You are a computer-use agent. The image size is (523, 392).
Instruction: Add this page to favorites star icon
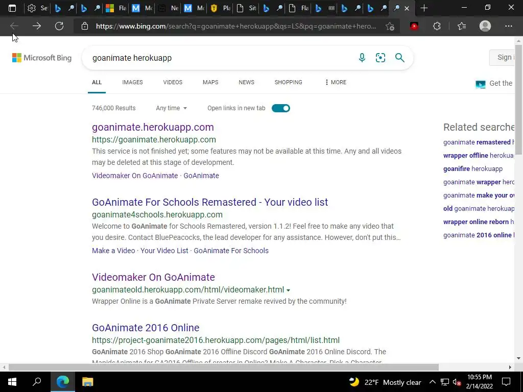tap(390, 26)
